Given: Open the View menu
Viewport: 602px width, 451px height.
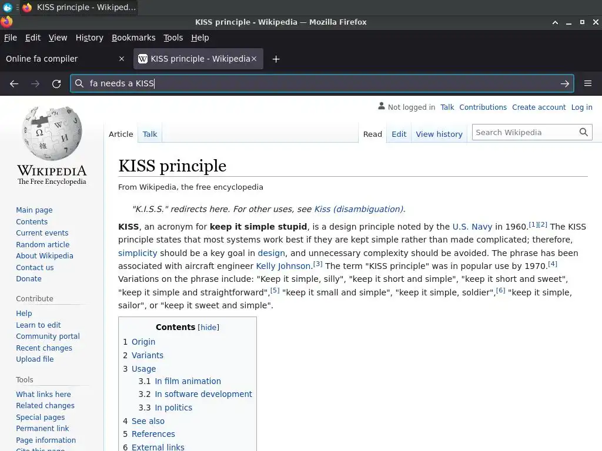Looking at the screenshot, I should [58, 38].
